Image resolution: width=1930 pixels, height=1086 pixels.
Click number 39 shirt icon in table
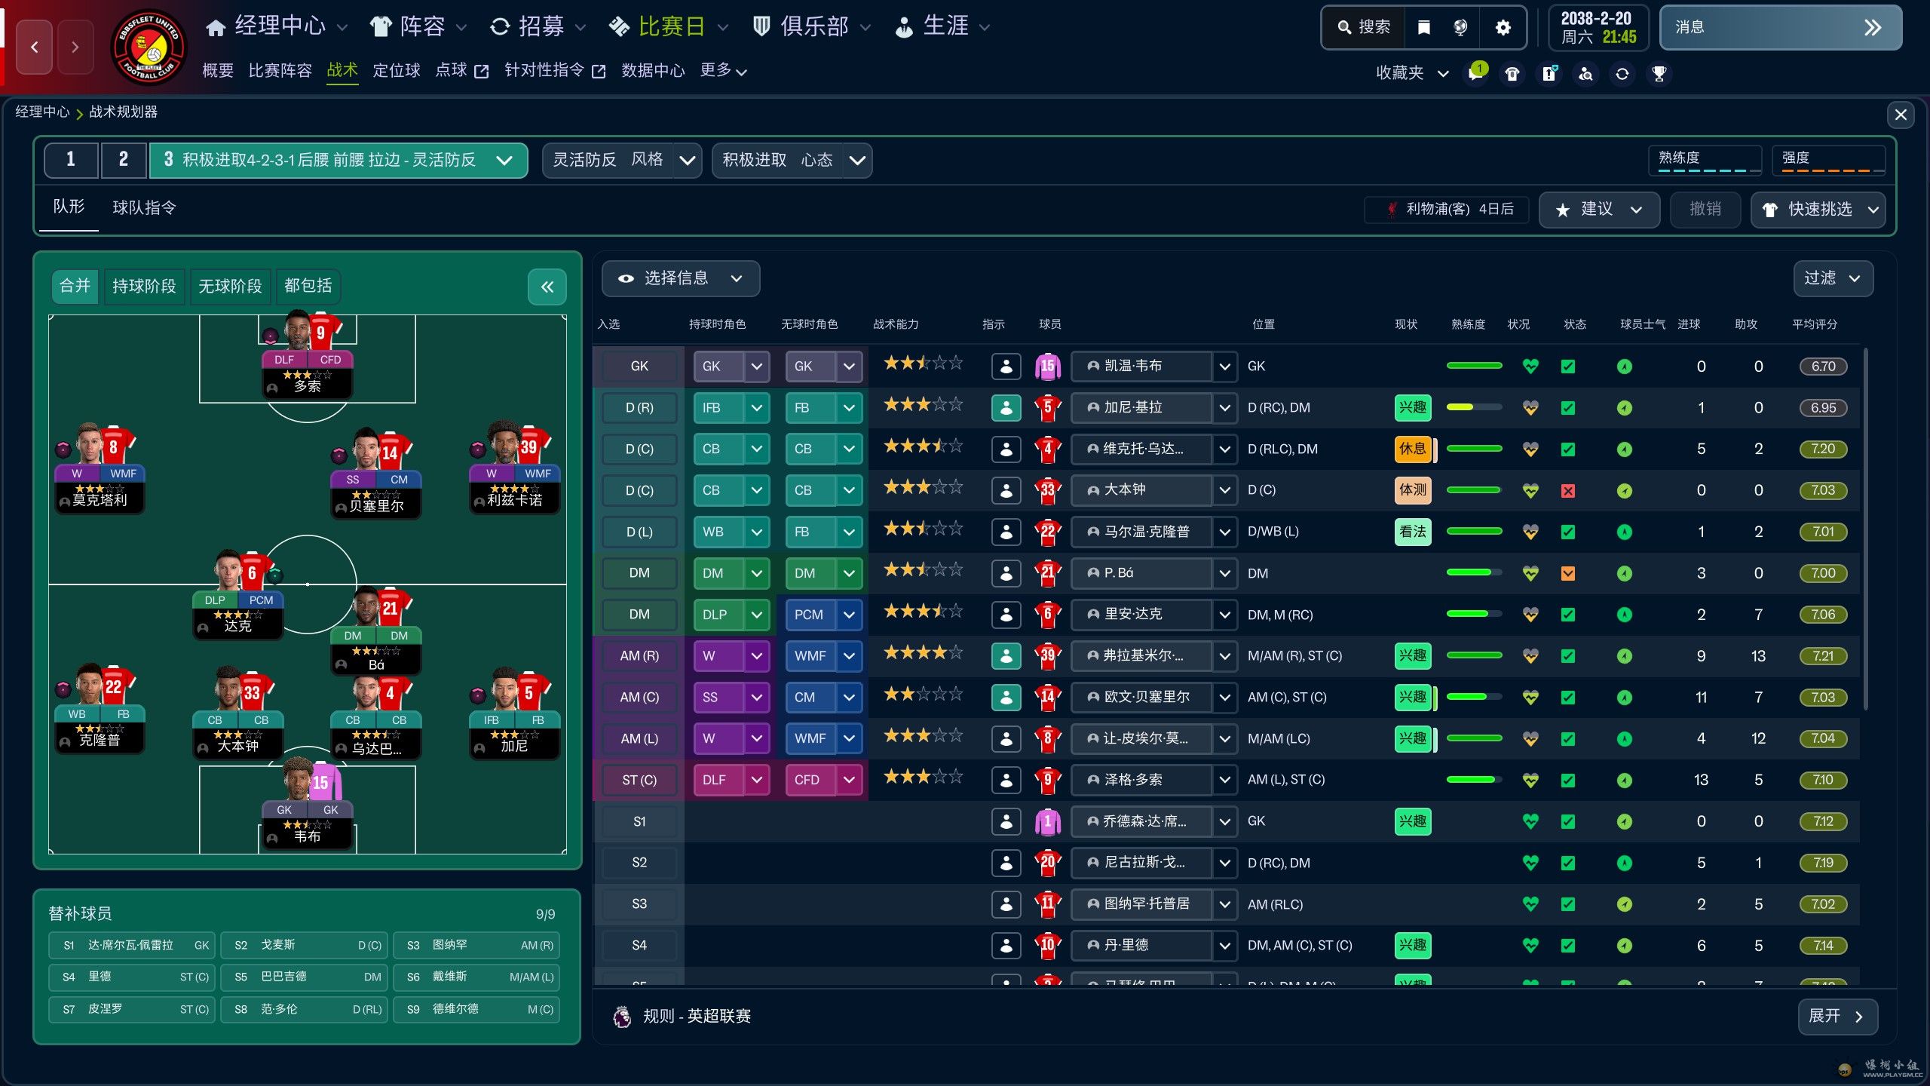point(1047,656)
